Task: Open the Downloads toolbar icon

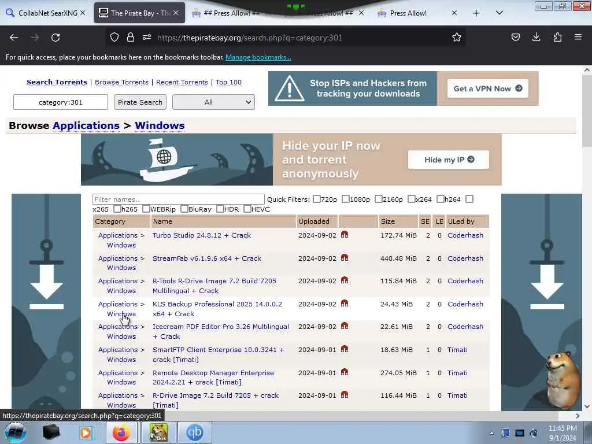Action: click(x=536, y=37)
